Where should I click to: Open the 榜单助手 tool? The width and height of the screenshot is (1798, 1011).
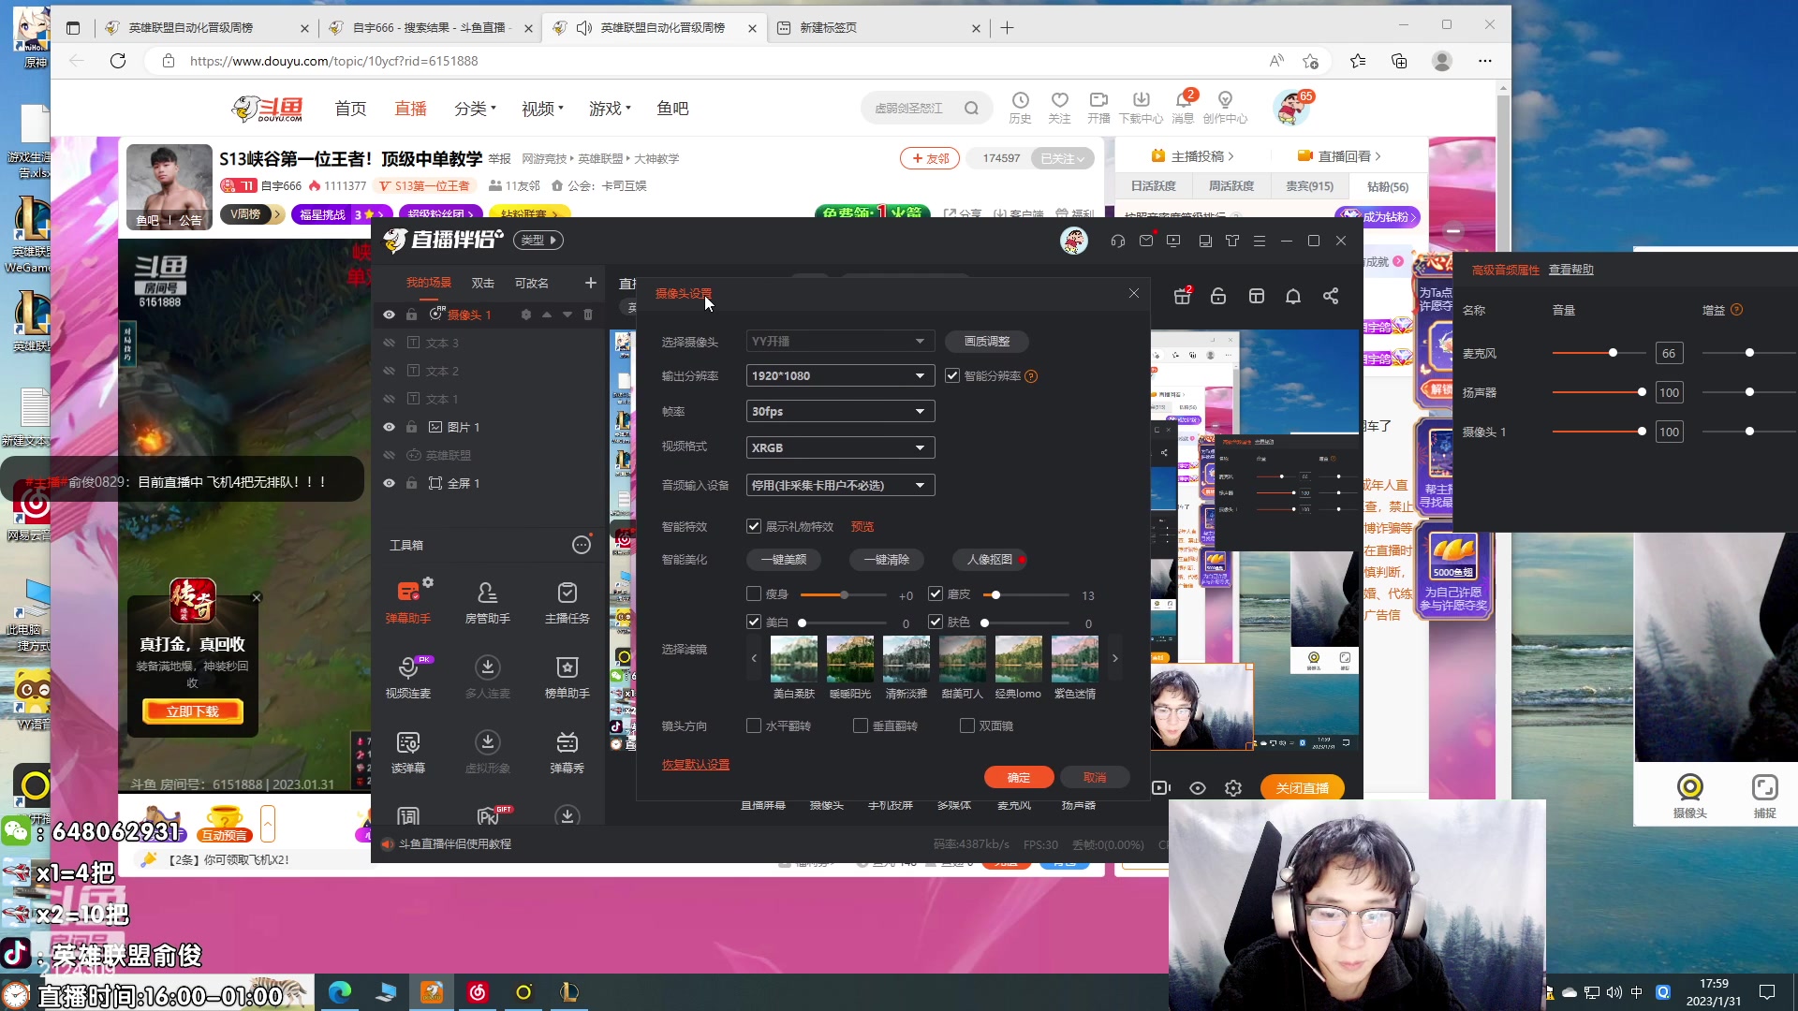pos(567,676)
